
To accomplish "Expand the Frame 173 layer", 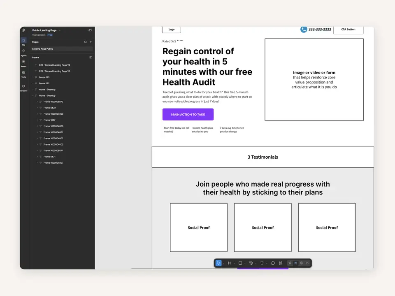I will (33, 77).
